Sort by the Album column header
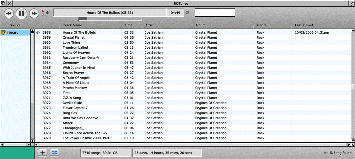Image resolution: width=355 pixels, height=159 pixels. click(200, 25)
